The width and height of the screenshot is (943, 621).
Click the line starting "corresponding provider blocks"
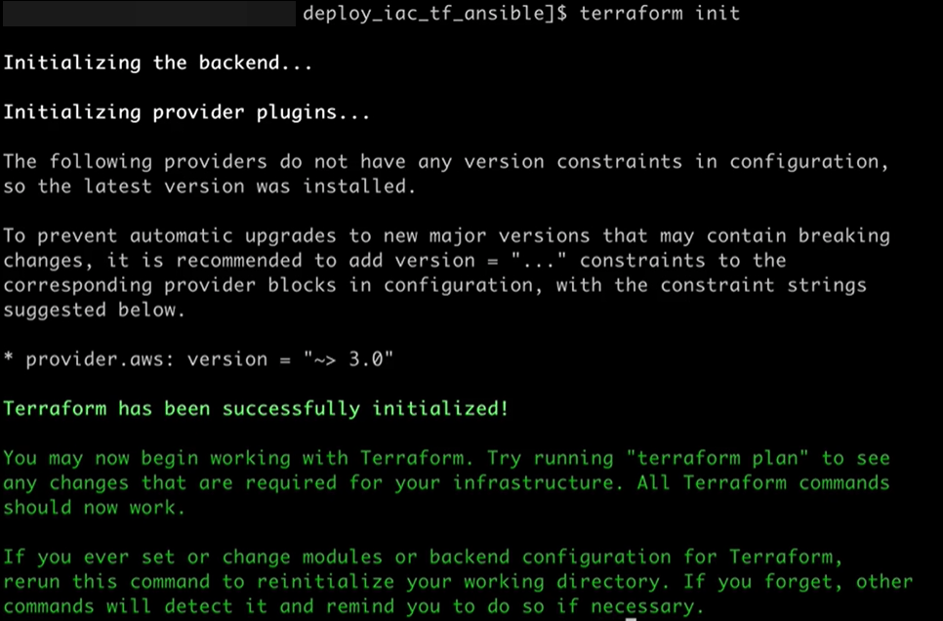(433, 285)
